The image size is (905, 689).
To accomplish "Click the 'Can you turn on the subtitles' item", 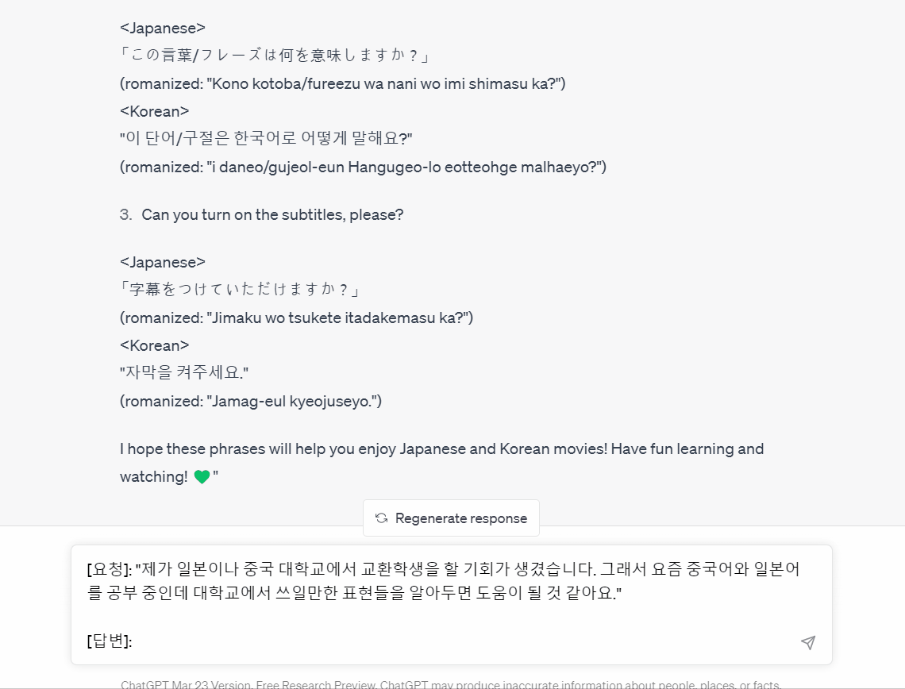I will click(272, 214).
